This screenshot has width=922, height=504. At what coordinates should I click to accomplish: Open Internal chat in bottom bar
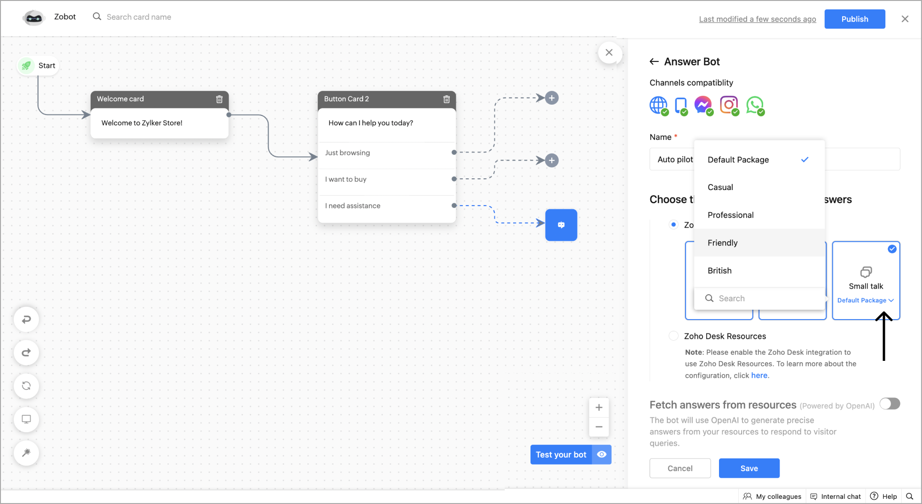click(836, 496)
